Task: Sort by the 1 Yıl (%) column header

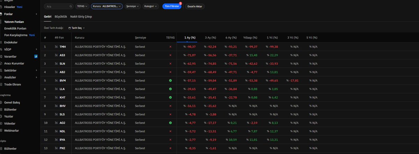Action: click(x=272, y=38)
